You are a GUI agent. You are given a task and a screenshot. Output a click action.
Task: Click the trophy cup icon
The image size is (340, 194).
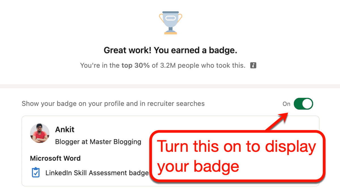click(169, 23)
